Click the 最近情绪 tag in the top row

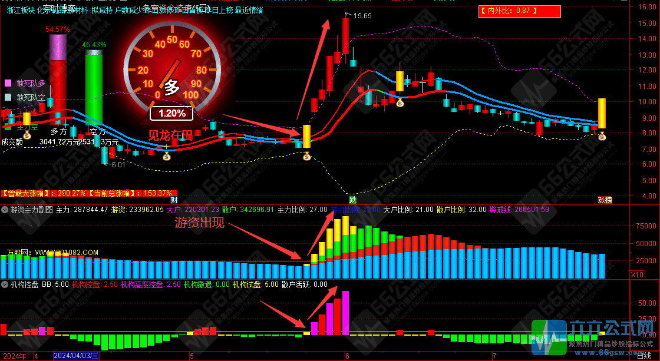coord(249,10)
